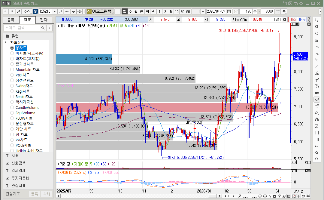Click the 관 watchlist button
This screenshot has height=200, width=324.
click(67, 11)
